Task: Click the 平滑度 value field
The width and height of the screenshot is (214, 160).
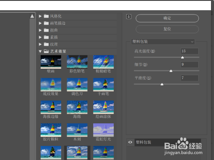Action: 190,78
